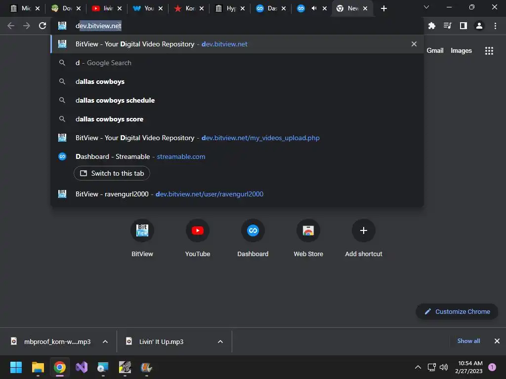Expand options for mbproof_korn mp3 download
Image resolution: width=506 pixels, height=379 pixels.
tap(105, 341)
